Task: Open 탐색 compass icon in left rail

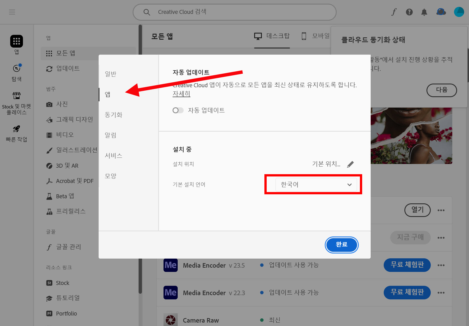Action: coord(17,68)
